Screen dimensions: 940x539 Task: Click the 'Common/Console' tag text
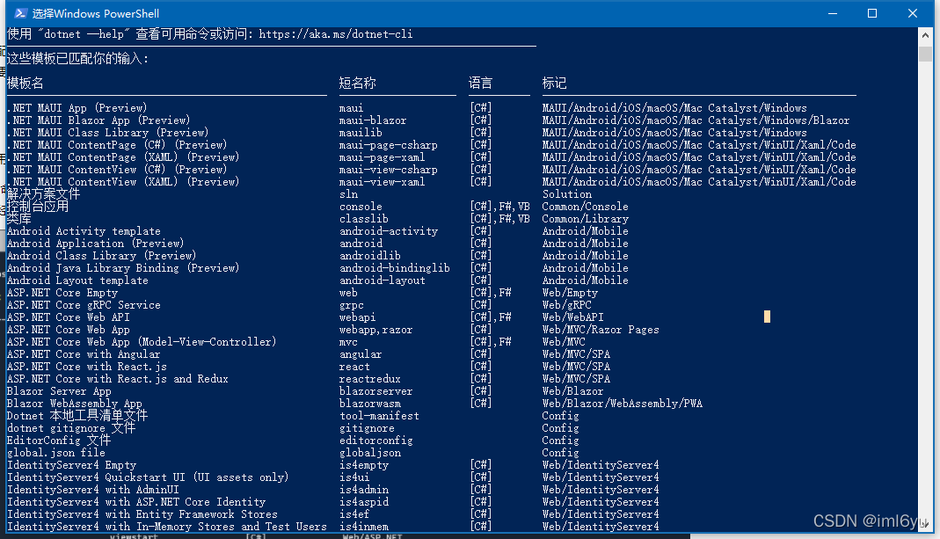[x=585, y=207]
